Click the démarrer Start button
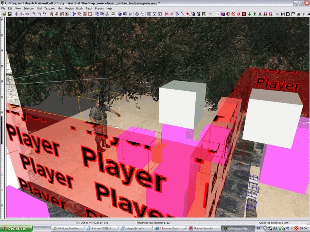This screenshot has height=232, width=310. [16, 229]
